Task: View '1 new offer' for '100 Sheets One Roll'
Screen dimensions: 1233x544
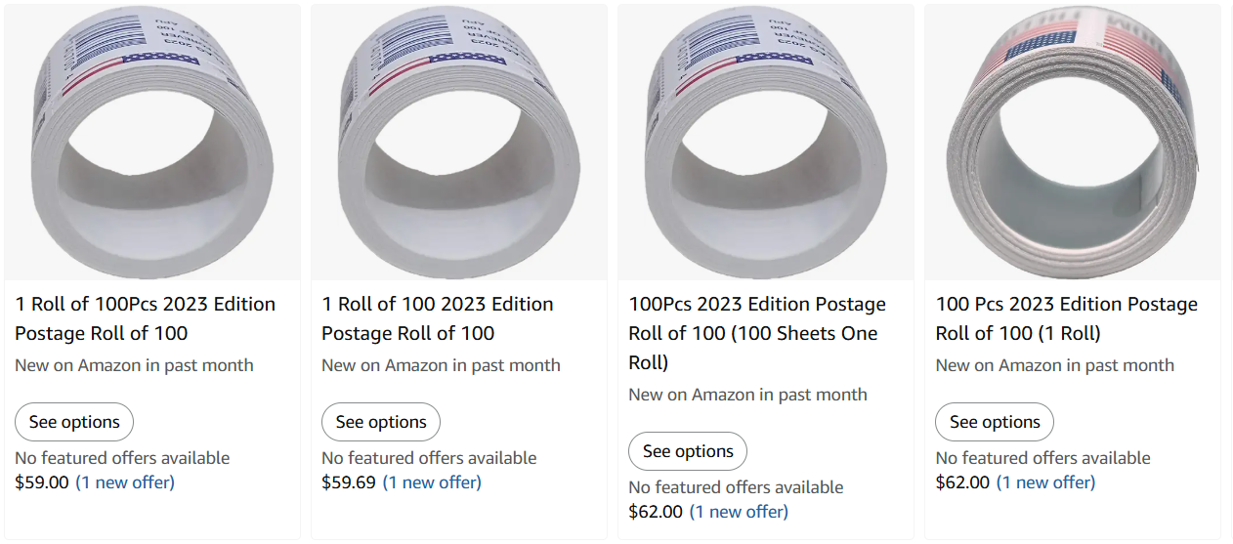Action: pyautogui.click(x=739, y=512)
